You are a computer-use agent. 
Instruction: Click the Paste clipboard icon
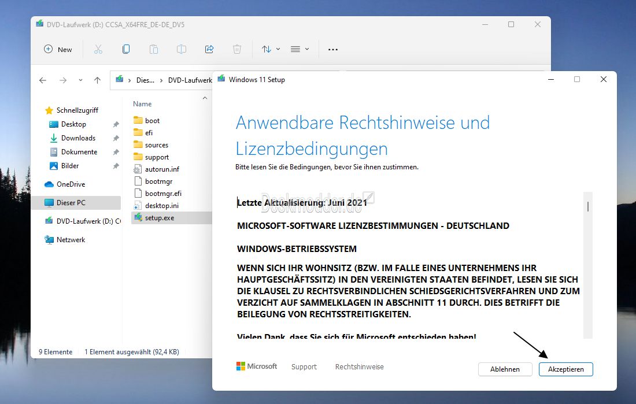[154, 50]
